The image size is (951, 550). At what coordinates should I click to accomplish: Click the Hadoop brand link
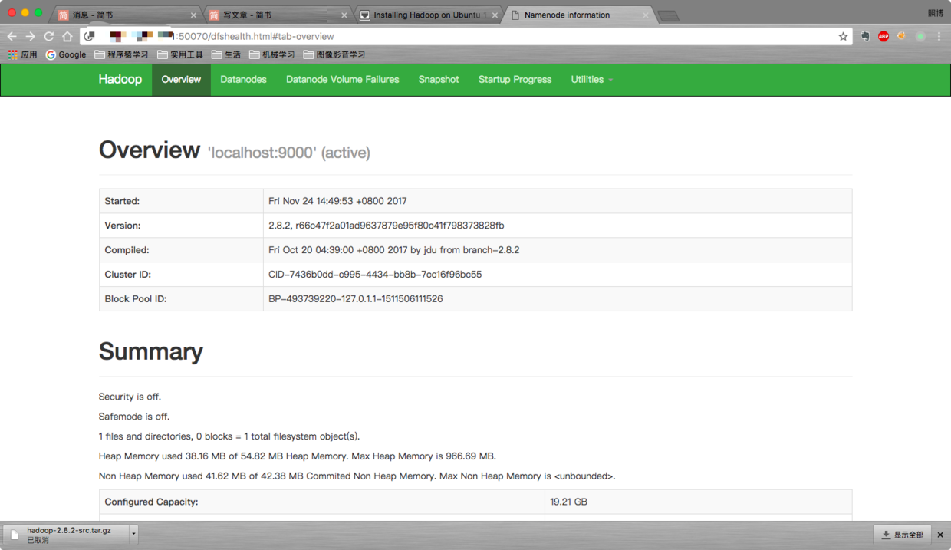pyautogui.click(x=120, y=80)
